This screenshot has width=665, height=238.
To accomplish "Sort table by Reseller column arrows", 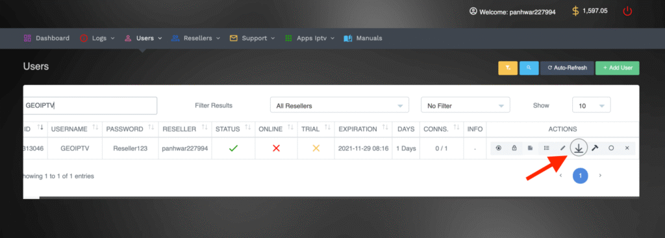I will tap(205, 127).
